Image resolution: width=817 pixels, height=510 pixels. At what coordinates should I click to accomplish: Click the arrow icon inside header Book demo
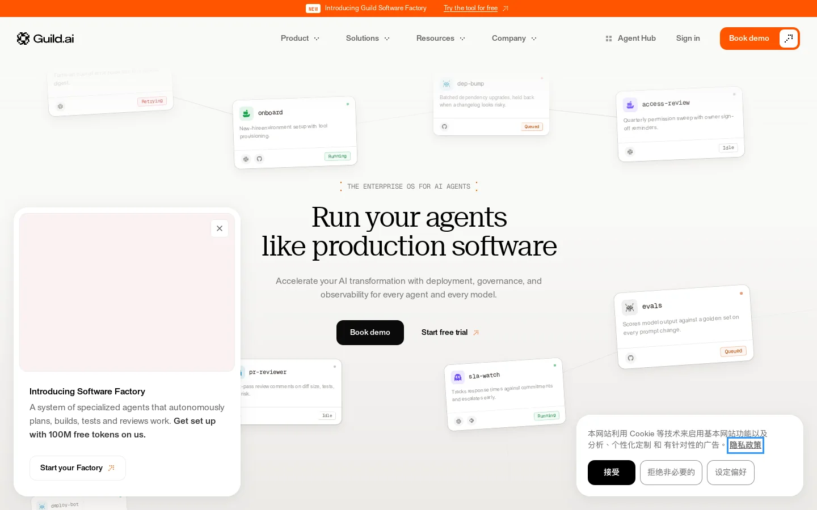click(x=789, y=39)
